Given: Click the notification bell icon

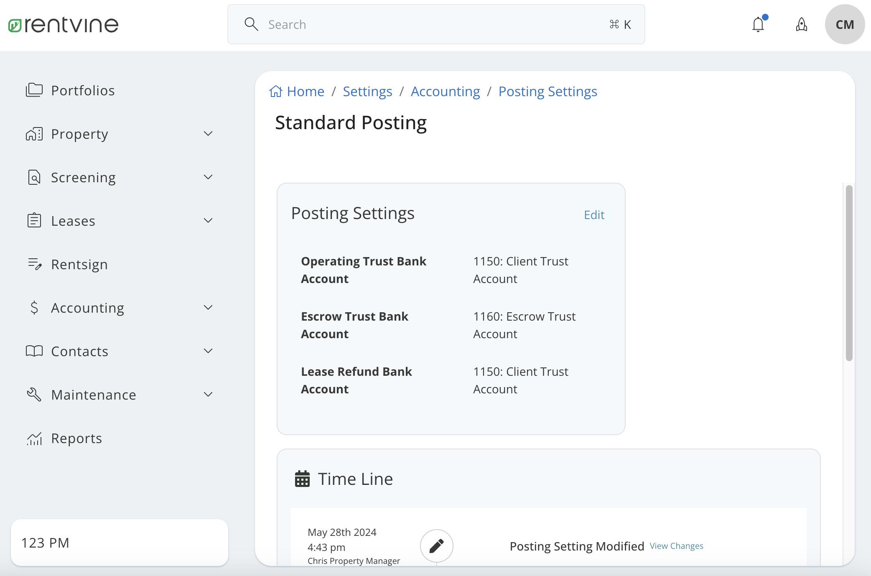Looking at the screenshot, I should [758, 25].
